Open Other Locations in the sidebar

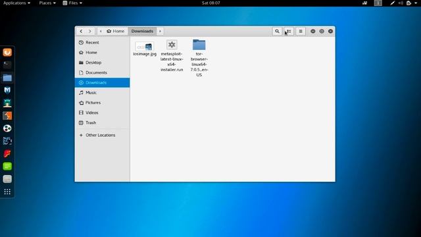pos(103,135)
